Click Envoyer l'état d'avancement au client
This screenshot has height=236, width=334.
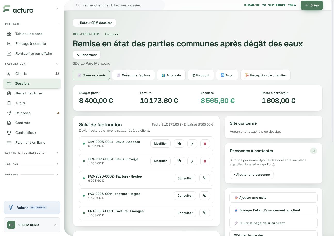click(274, 210)
